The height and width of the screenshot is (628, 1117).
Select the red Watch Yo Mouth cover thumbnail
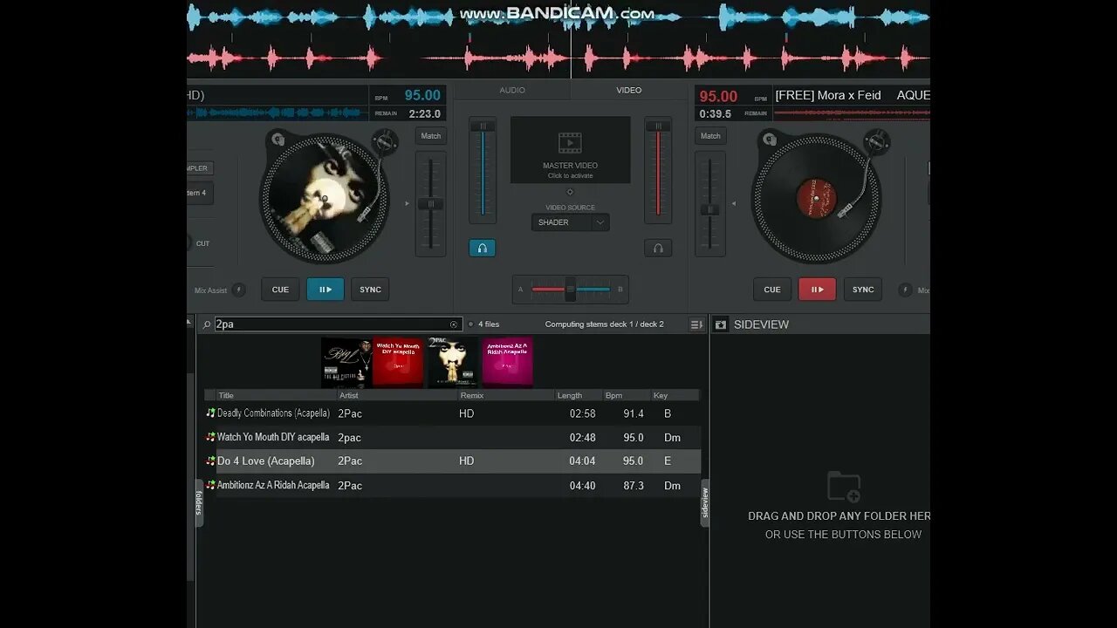[398, 362]
